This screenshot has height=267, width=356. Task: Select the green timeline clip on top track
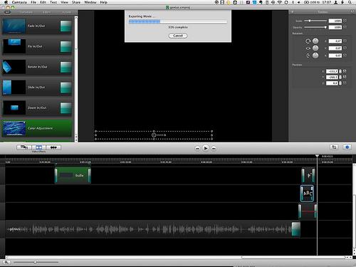coord(73,175)
